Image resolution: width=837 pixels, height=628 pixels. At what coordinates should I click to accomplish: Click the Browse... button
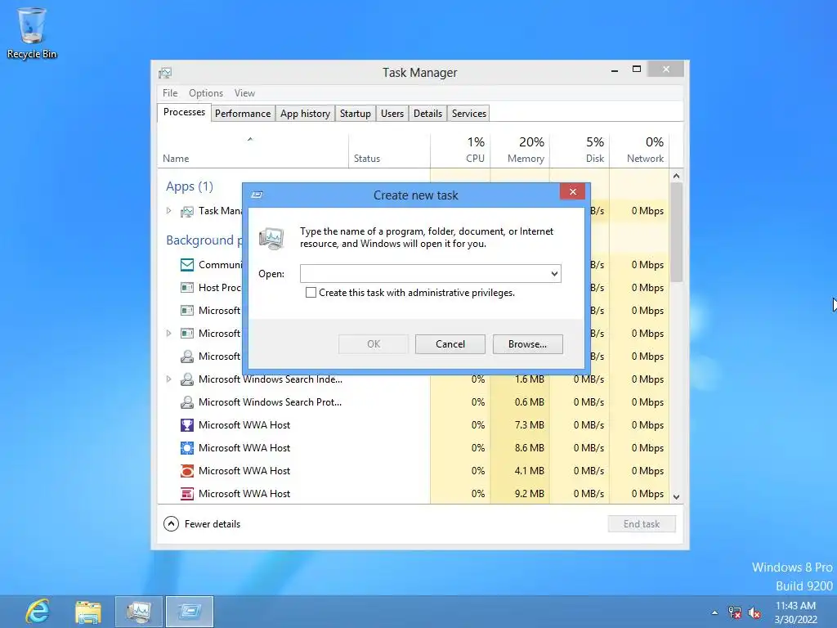pos(527,344)
